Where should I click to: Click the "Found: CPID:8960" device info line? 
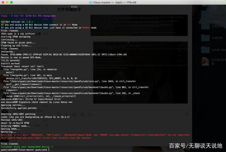coord(64,55)
